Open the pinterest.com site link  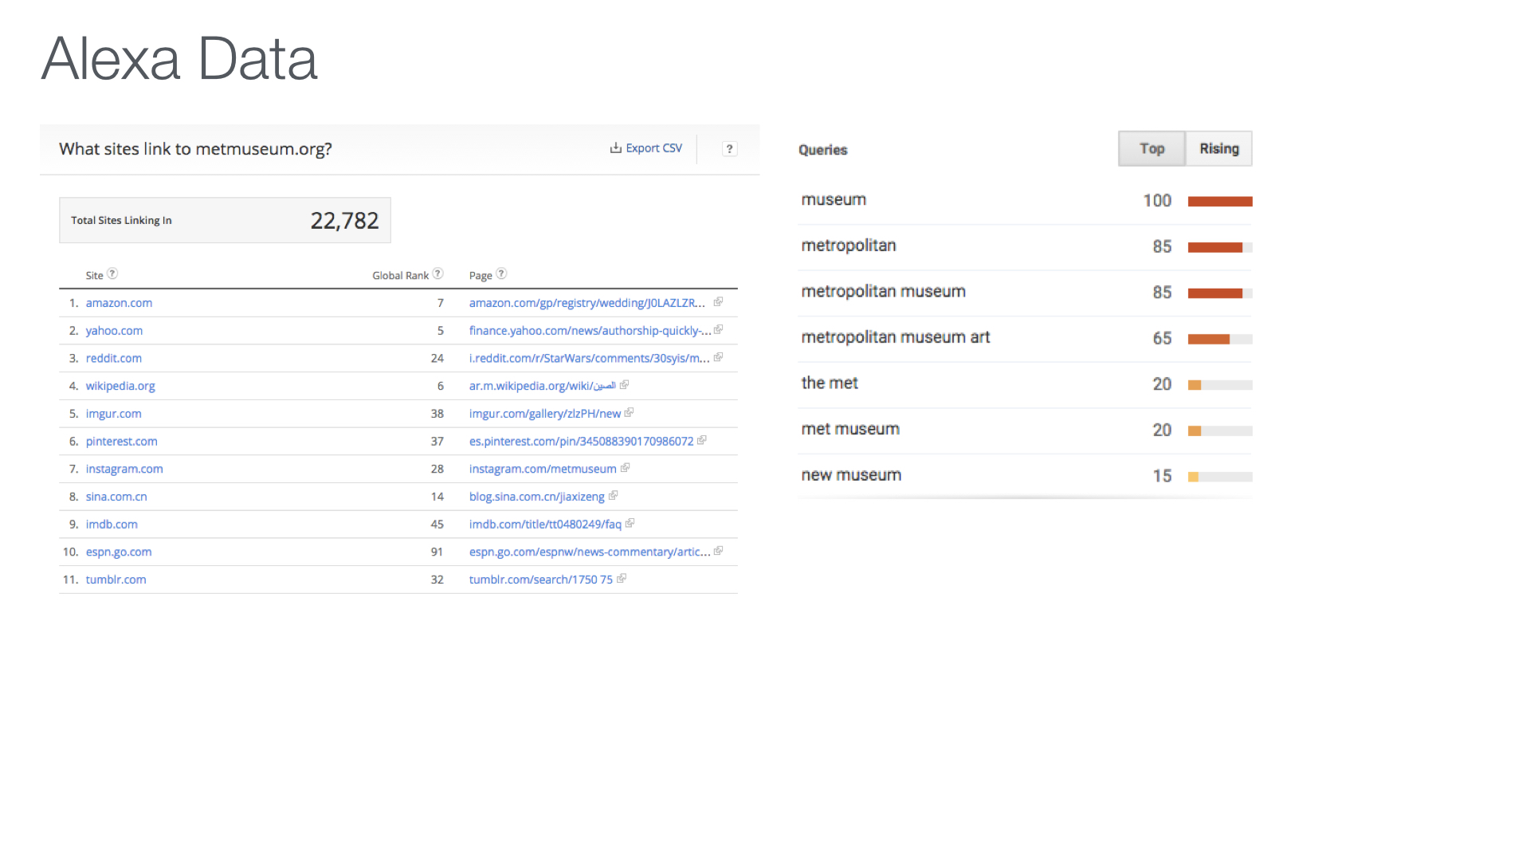pyautogui.click(x=121, y=442)
